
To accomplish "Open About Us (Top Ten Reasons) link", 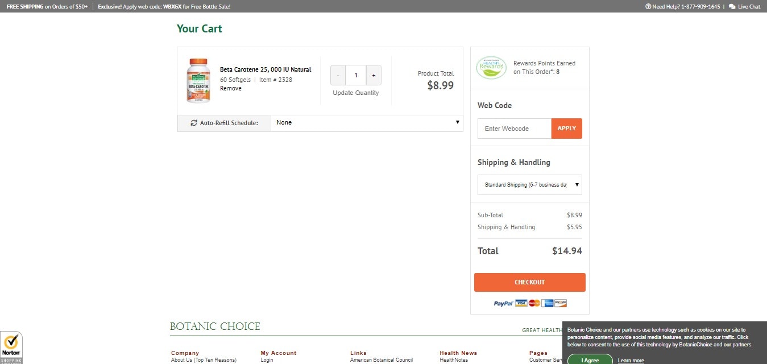I will point(204,360).
